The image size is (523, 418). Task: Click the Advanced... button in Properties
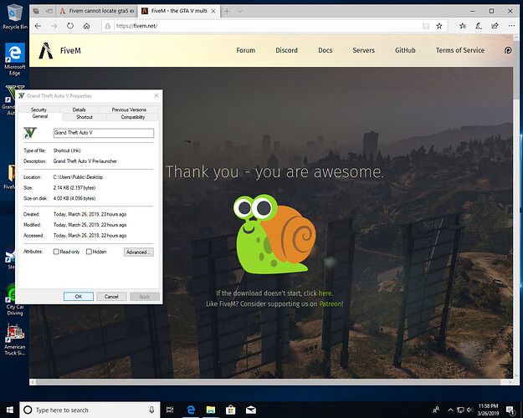138,252
